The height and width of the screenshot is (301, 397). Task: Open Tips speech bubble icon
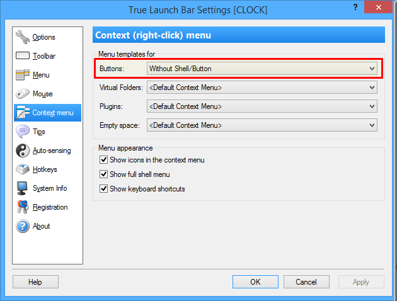coord(23,132)
